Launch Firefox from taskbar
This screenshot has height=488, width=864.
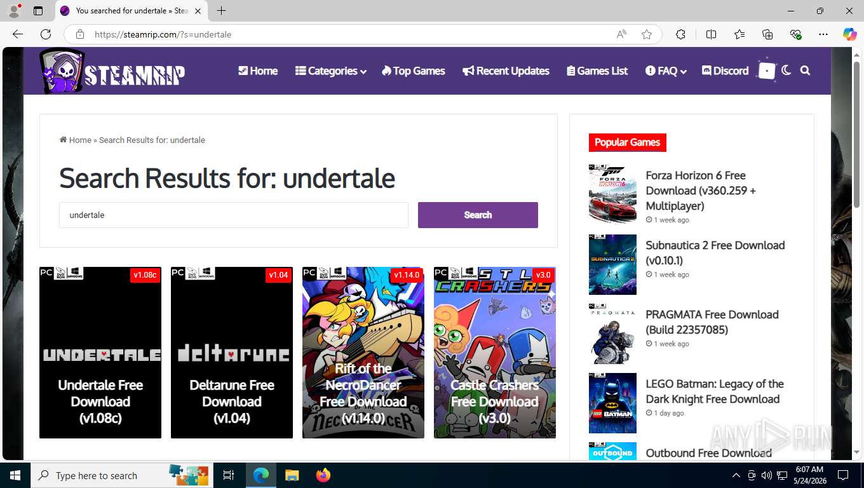coord(323,475)
